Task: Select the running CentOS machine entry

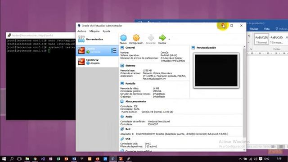Action: [x=97, y=50]
